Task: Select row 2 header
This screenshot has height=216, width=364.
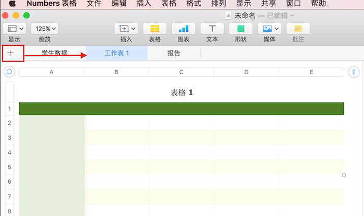Action: (x=9, y=123)
